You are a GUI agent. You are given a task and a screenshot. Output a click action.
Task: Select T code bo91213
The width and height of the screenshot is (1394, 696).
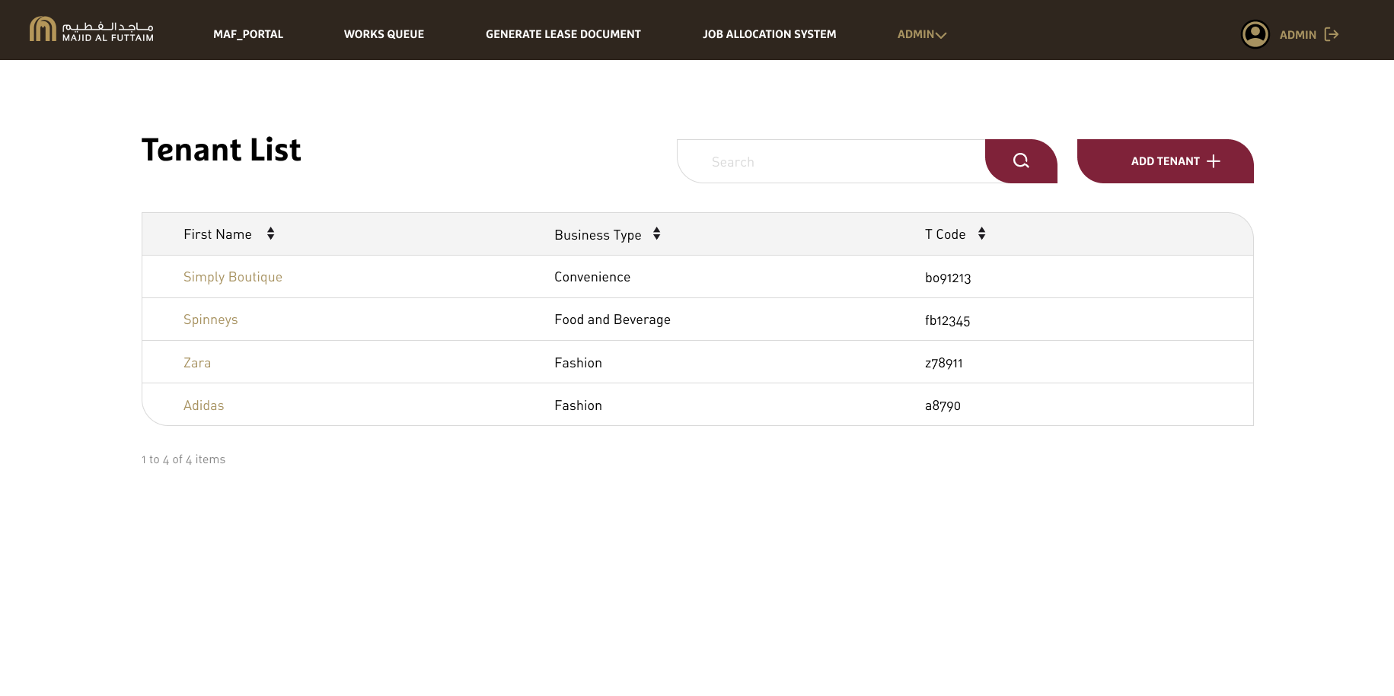(948, 278)
